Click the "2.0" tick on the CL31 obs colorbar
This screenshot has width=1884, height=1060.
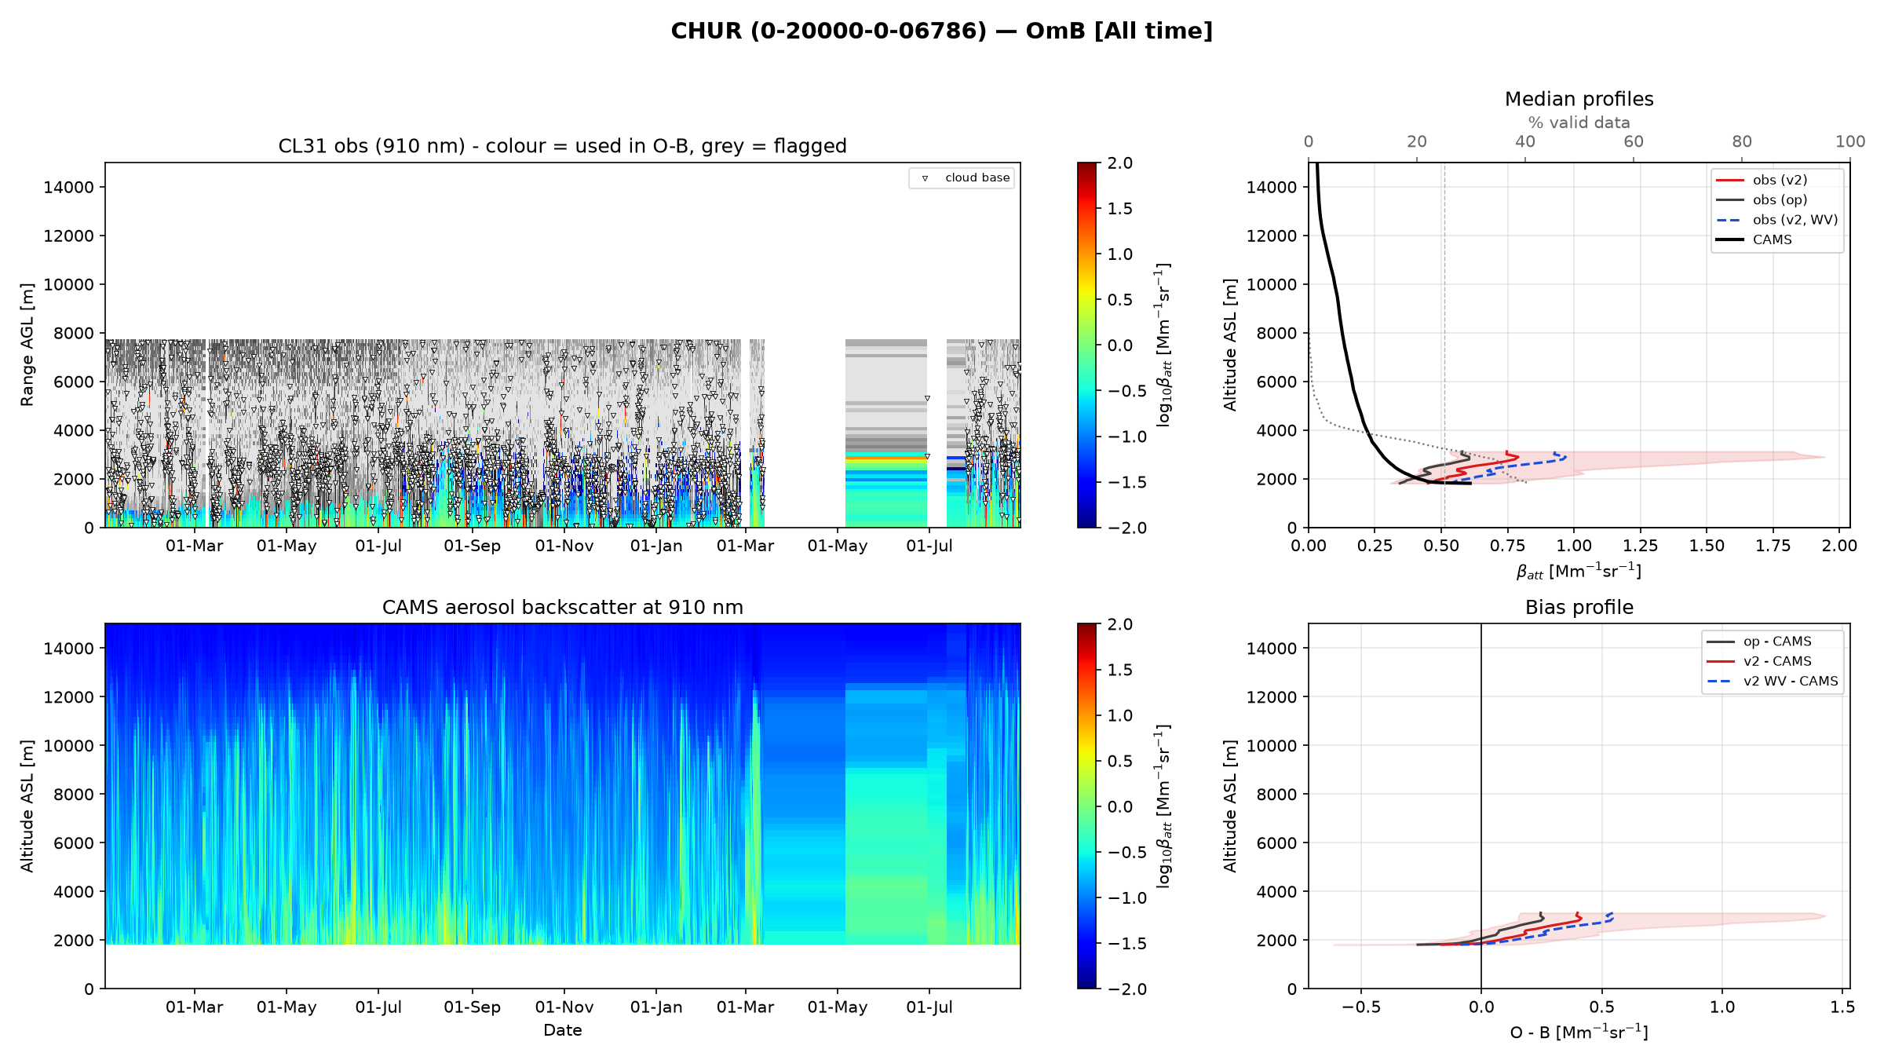click(1120, 163)
